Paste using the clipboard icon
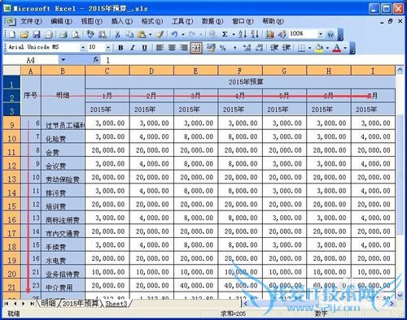Viewport: 407px width, 320px height. (142, 34)
